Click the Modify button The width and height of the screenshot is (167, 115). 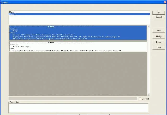[x=159, y=37]
